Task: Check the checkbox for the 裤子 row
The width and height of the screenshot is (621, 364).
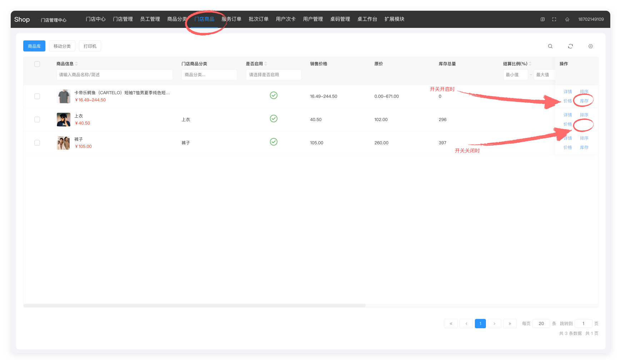Action: tap(37, 143)
